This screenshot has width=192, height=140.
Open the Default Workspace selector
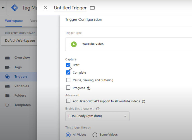19,41
